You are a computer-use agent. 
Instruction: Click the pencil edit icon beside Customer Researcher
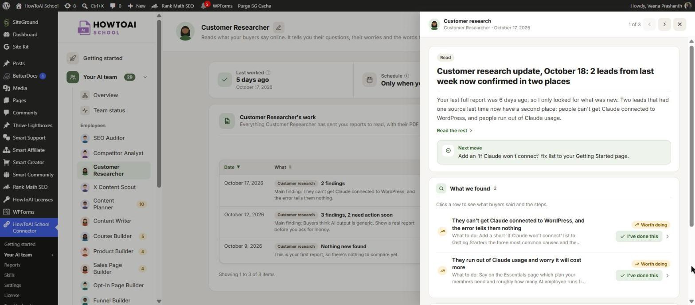click(278, 27)
